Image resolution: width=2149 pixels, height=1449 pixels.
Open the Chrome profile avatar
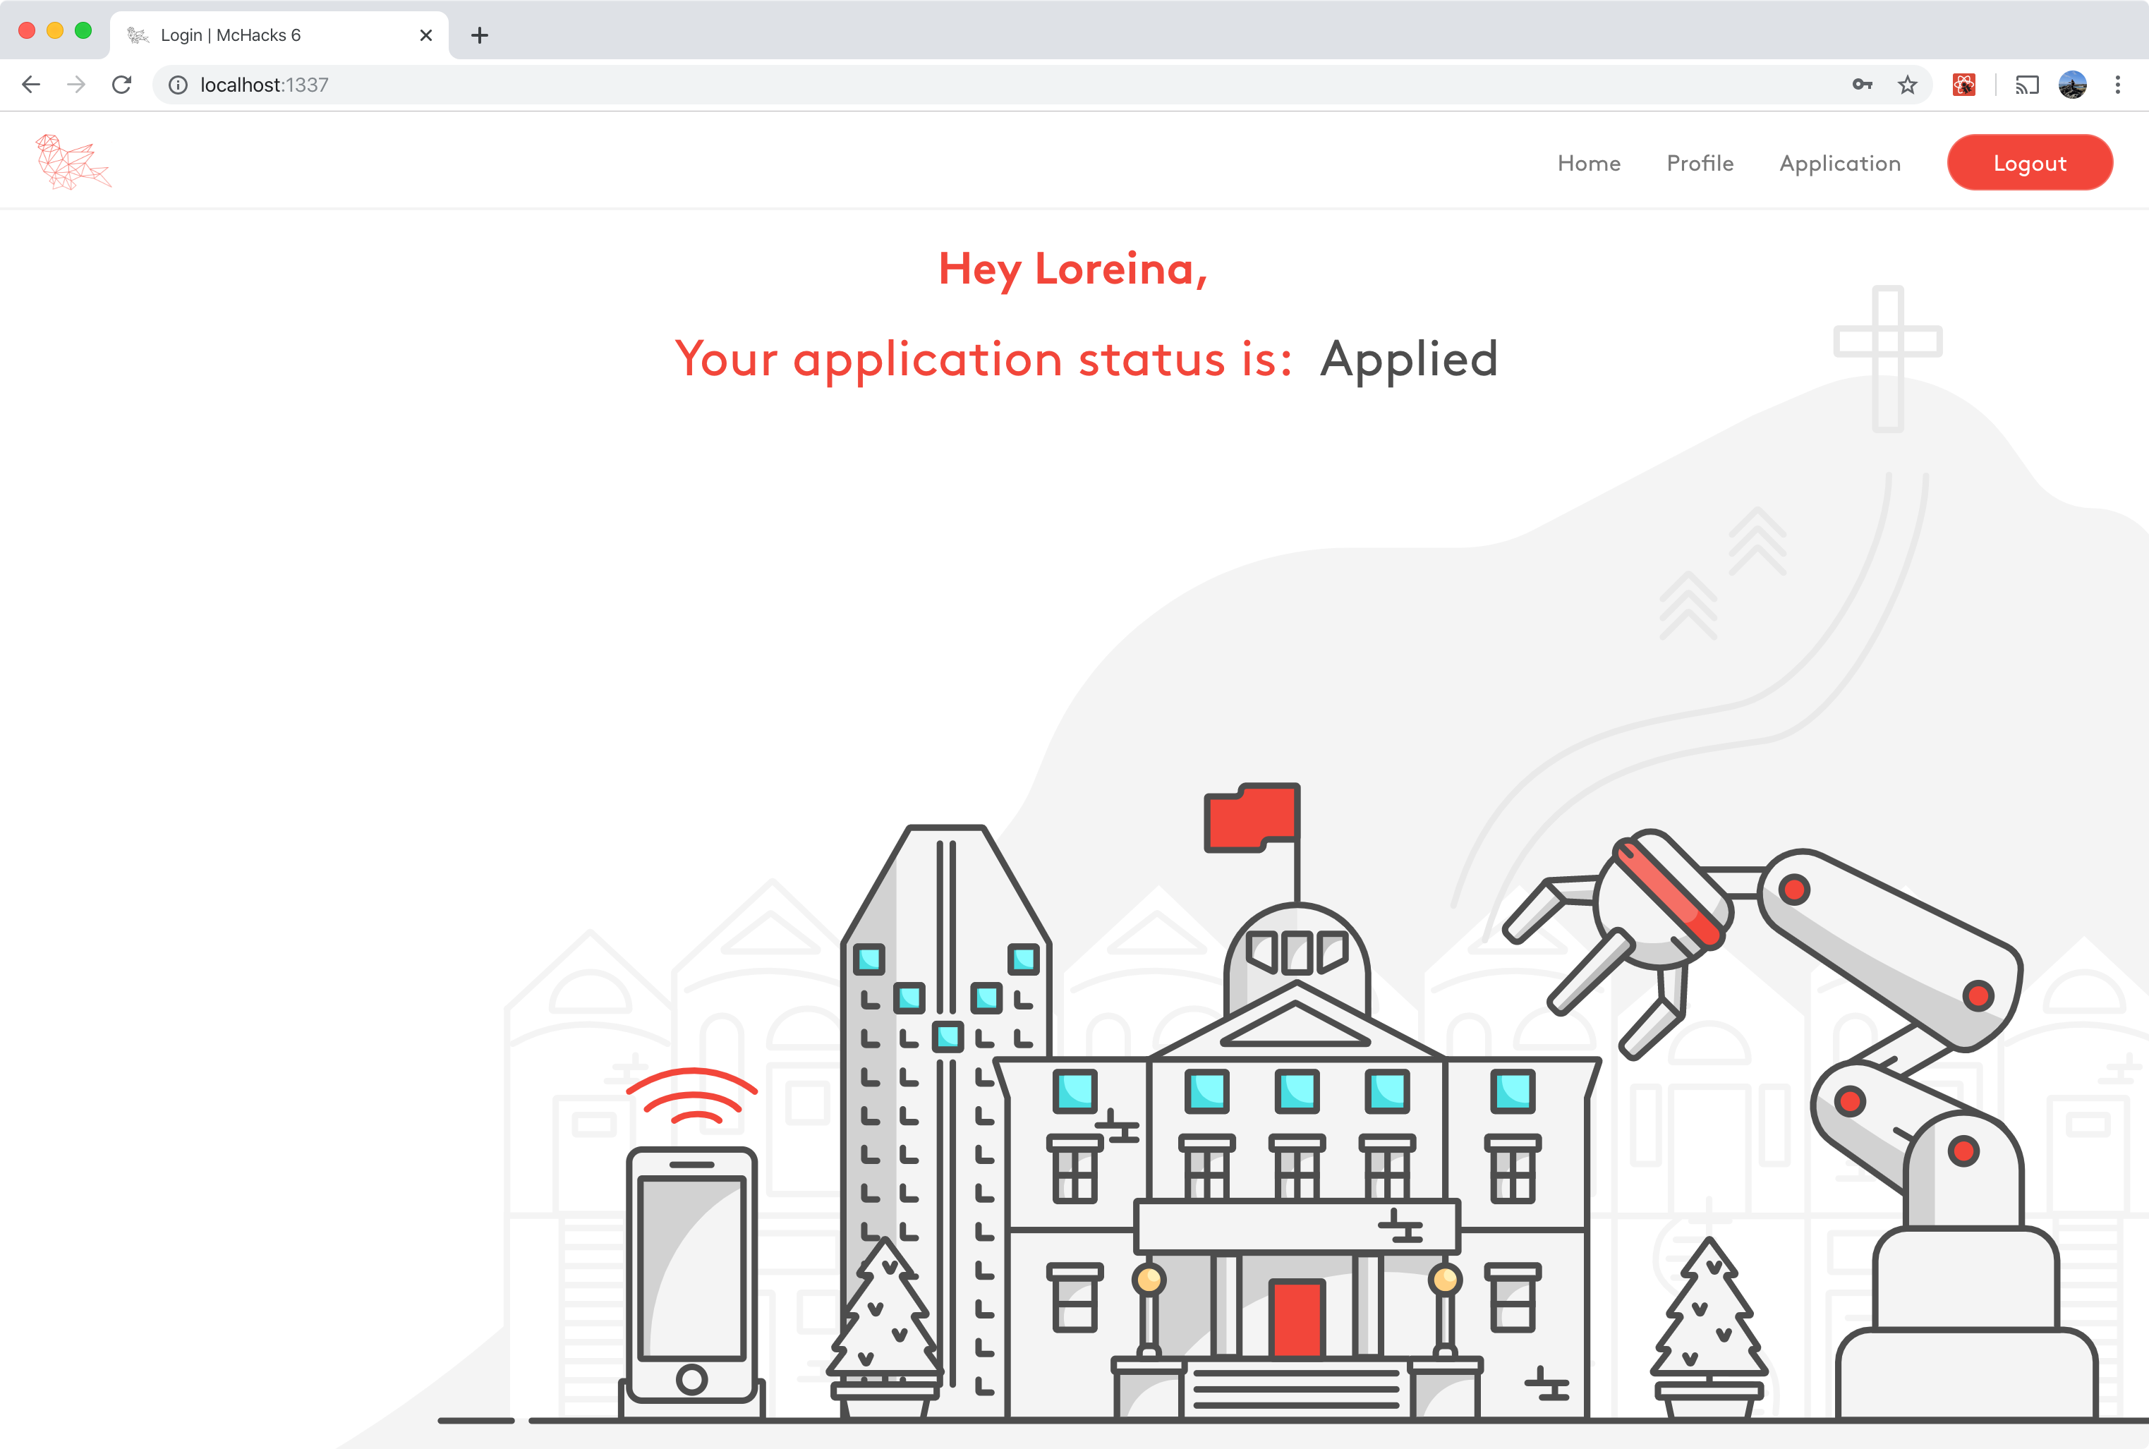click(2072, 85)
